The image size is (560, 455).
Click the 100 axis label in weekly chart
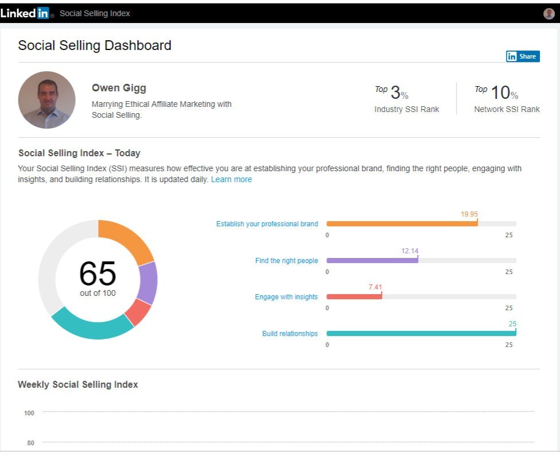[29, 413]
